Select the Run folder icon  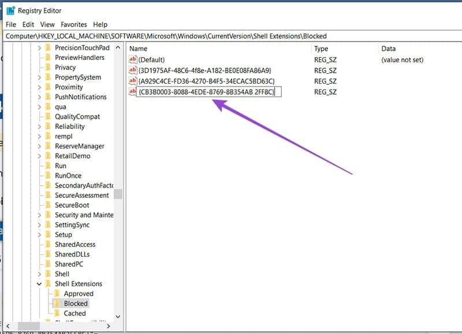48,166
